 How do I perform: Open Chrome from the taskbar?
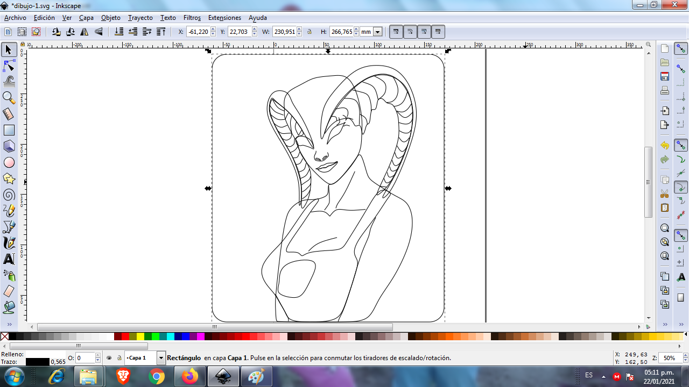click(x=157, y=376)
